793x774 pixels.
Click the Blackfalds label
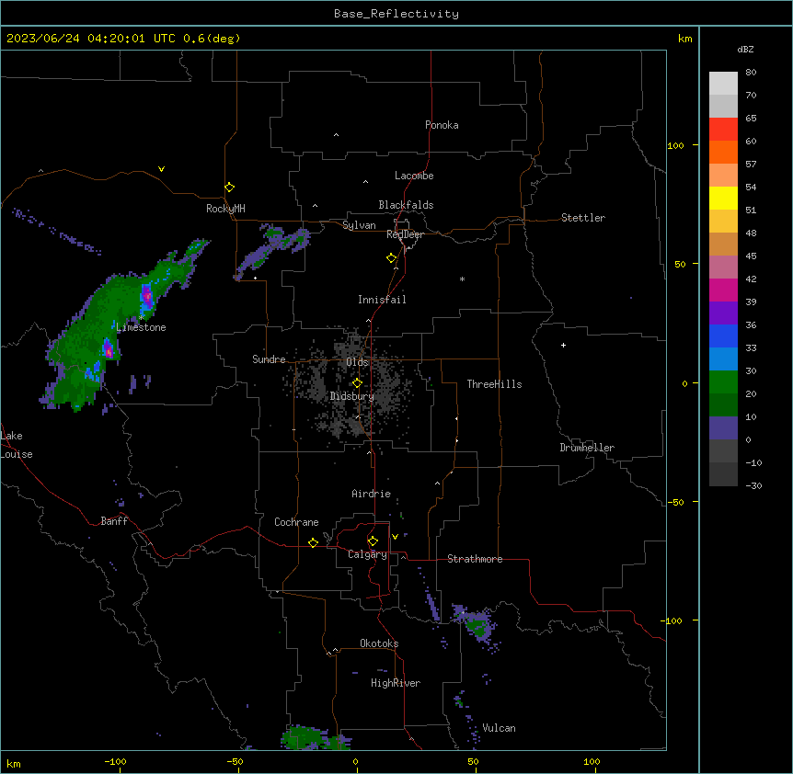(406, 205)
